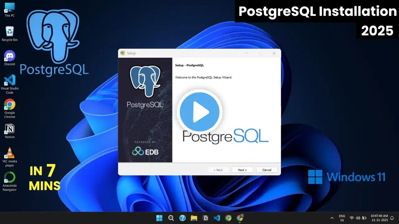Open Visual Studio Code from the taskbar
This screenshot has height=224, width=399.
(x=217, y=218)
